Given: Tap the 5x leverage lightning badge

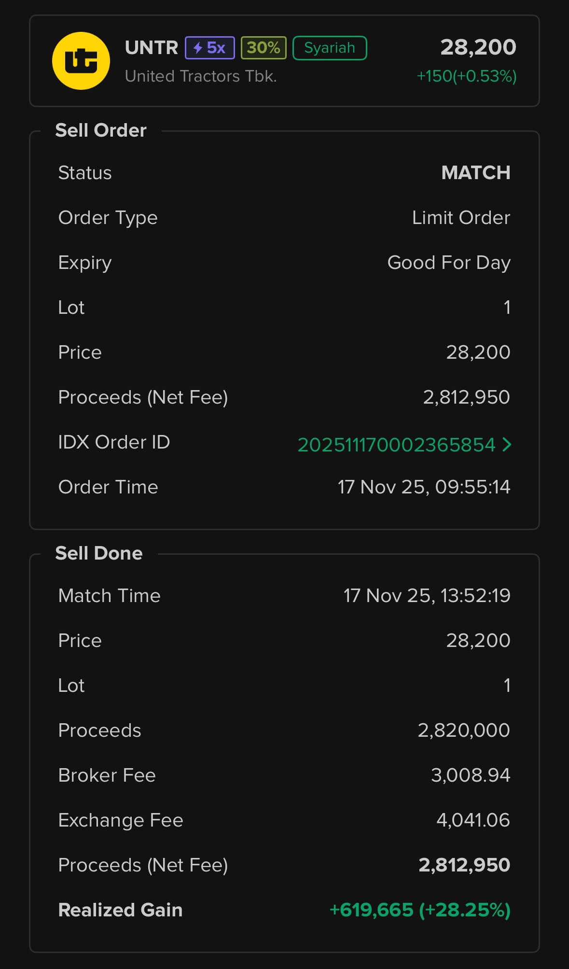Looking at the screenshot, I should pos(210,48).
